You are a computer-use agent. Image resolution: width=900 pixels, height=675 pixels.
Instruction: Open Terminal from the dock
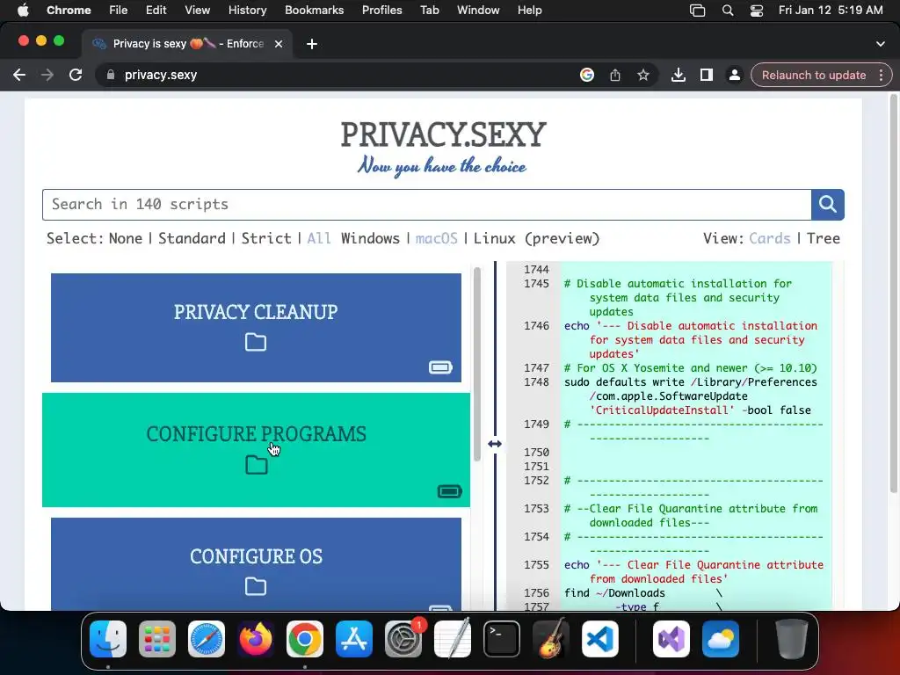pos(502,639)
